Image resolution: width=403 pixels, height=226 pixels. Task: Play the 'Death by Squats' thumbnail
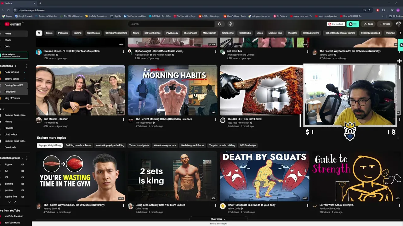click(264, 176)
